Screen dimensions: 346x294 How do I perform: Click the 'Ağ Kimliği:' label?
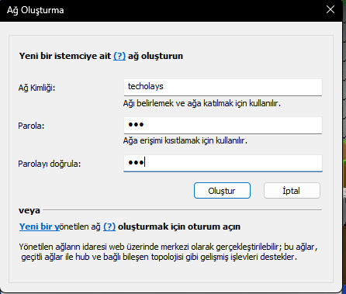tap(36, 88)
